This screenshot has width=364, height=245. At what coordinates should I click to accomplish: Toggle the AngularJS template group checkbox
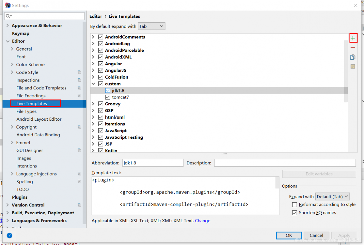coord(101,70)
